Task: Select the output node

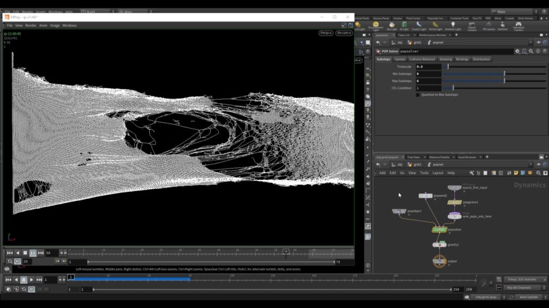Action: (439, 261)
